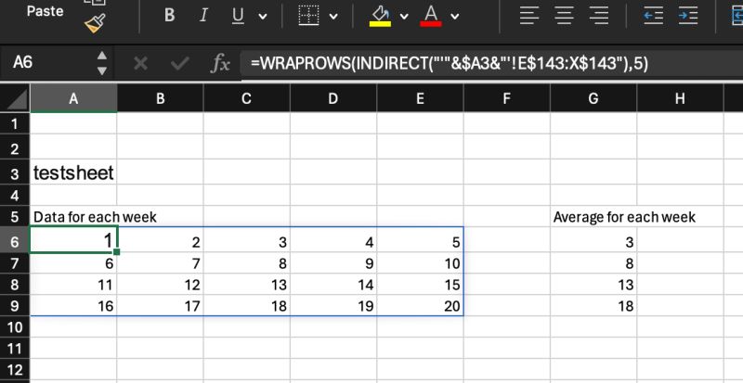Screen dimensions: 743x383
Task: Click the fill handle of cell A6
Action: (x=117, y=252)
